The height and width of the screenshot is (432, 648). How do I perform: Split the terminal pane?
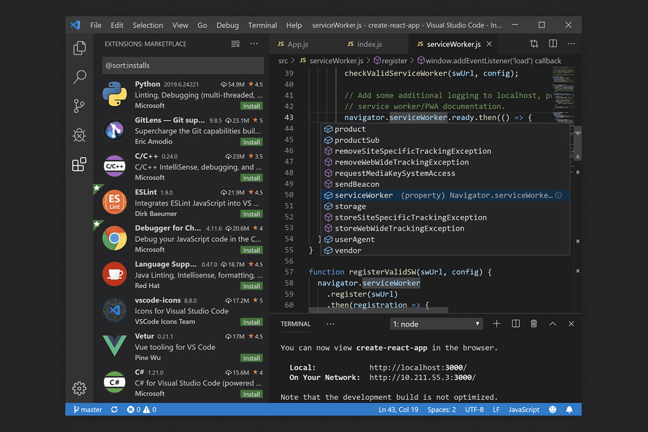pyautogui.click(x=516, y=323)
